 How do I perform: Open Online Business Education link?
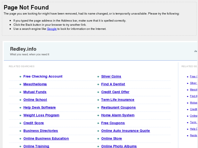click(x=46, y=138)
